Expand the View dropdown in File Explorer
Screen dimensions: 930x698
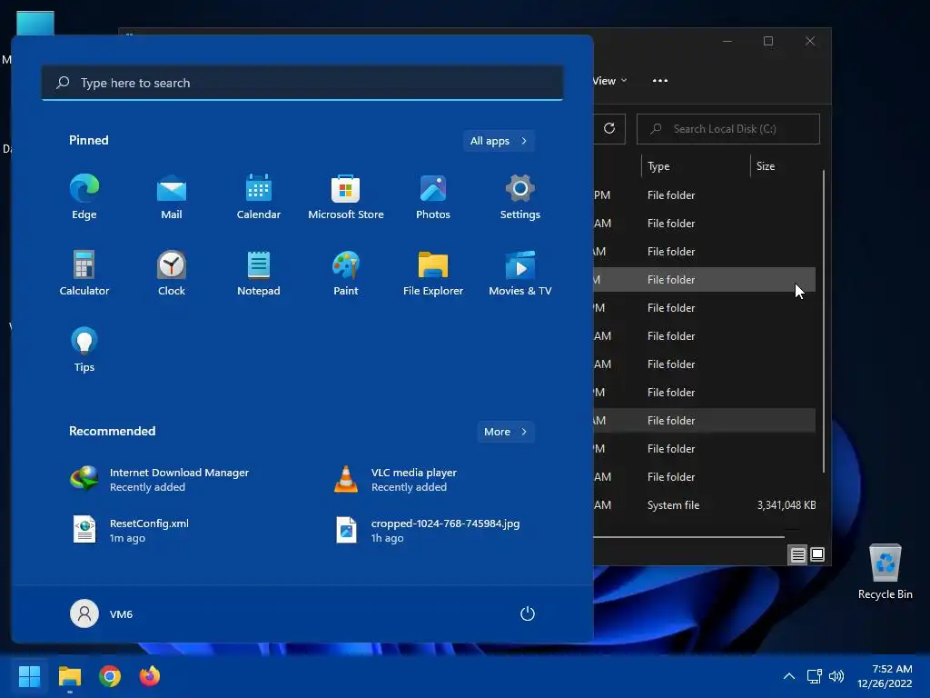point(609,81)
